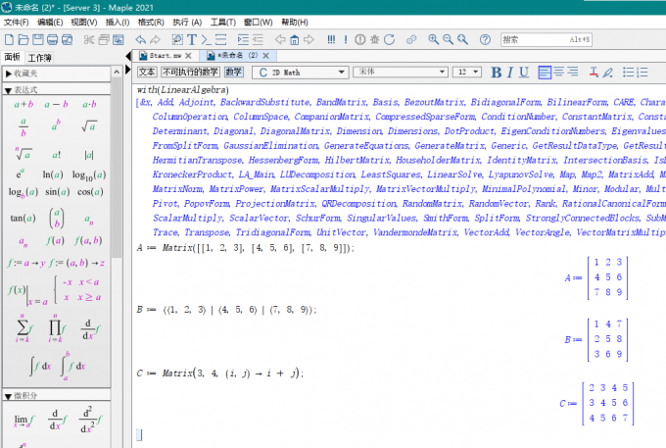Cut selection using the scissors icon
The height and width of the screenshot is (448, 666).
pos(89,39)
